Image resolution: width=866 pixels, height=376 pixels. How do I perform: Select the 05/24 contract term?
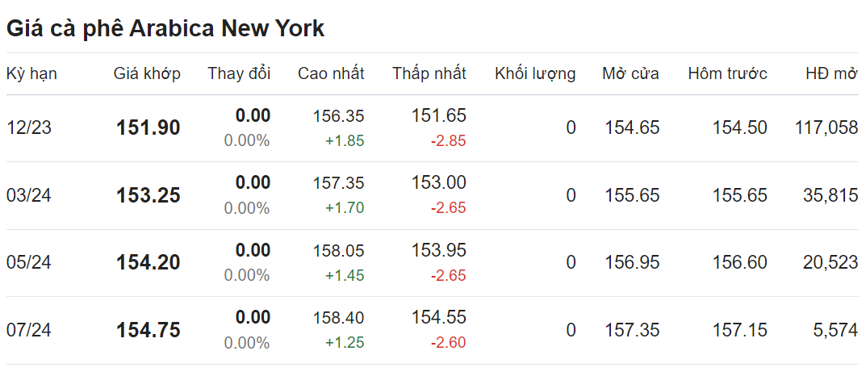[x=29, y=263]
